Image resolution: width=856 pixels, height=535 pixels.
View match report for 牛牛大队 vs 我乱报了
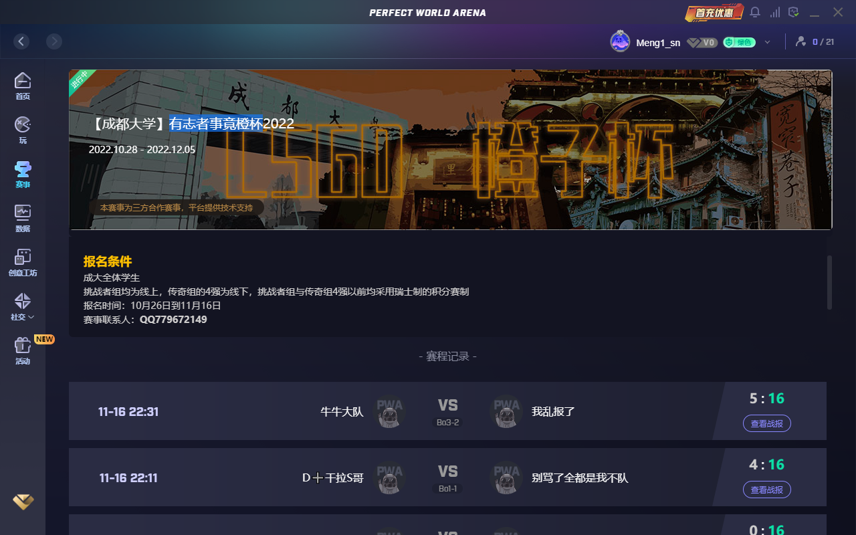[766, 423]
